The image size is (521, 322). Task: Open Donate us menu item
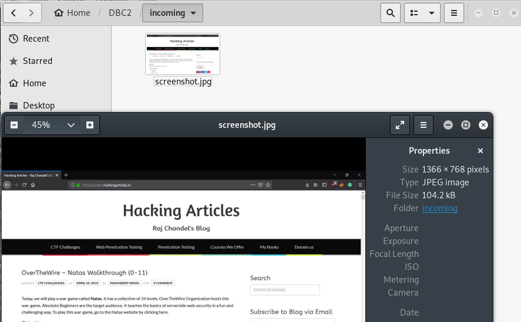304,247
